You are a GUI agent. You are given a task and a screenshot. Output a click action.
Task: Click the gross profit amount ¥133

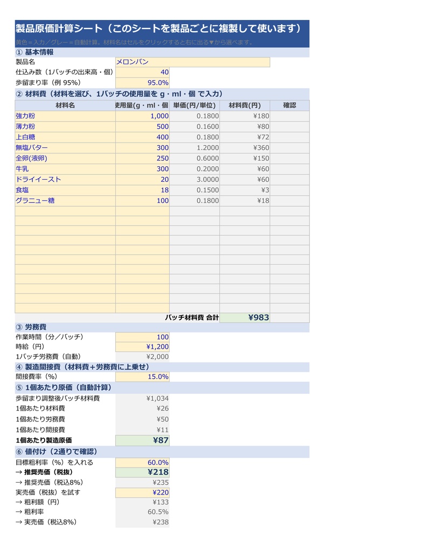tap(143, 502)
